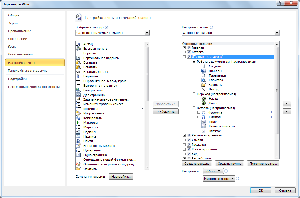The width and height of the screenshot is (300, 198).
Task: Click the Удалить button
Action: pyautogui.click(x=166, y=112)
